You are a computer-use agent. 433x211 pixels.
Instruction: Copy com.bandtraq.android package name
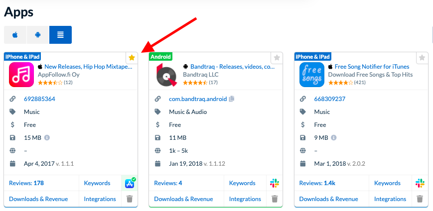coord(231,99)
